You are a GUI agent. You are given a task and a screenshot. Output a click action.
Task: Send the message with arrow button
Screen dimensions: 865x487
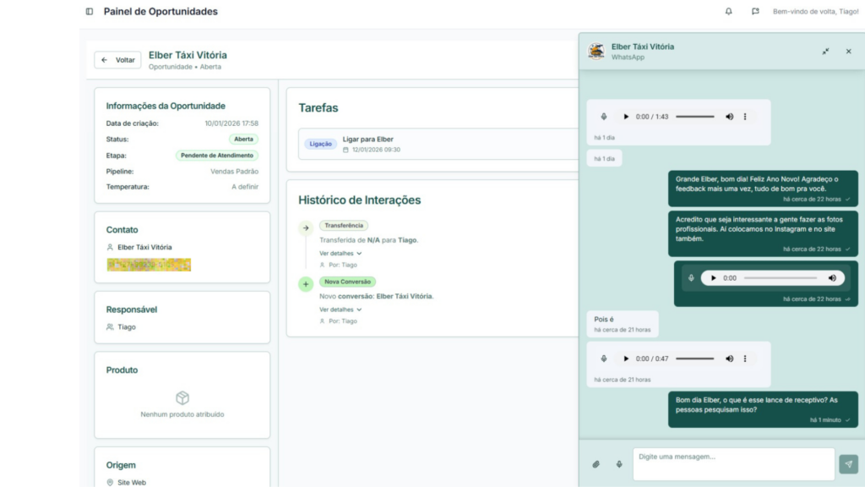click(x=848, y=464)
